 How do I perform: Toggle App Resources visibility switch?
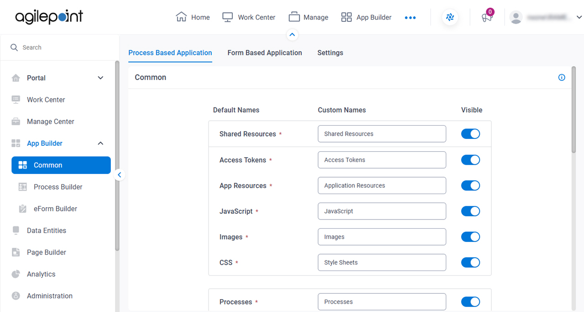470,185
